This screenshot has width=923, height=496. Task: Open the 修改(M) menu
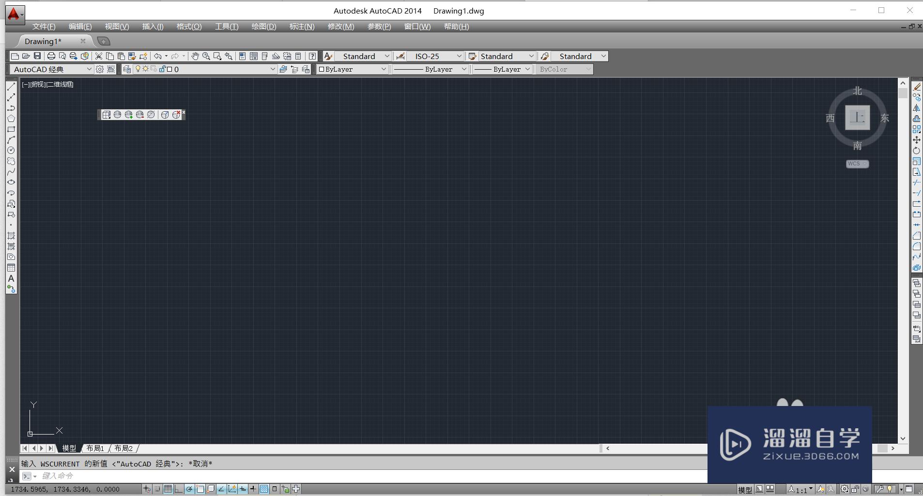(x=341, y=27)
